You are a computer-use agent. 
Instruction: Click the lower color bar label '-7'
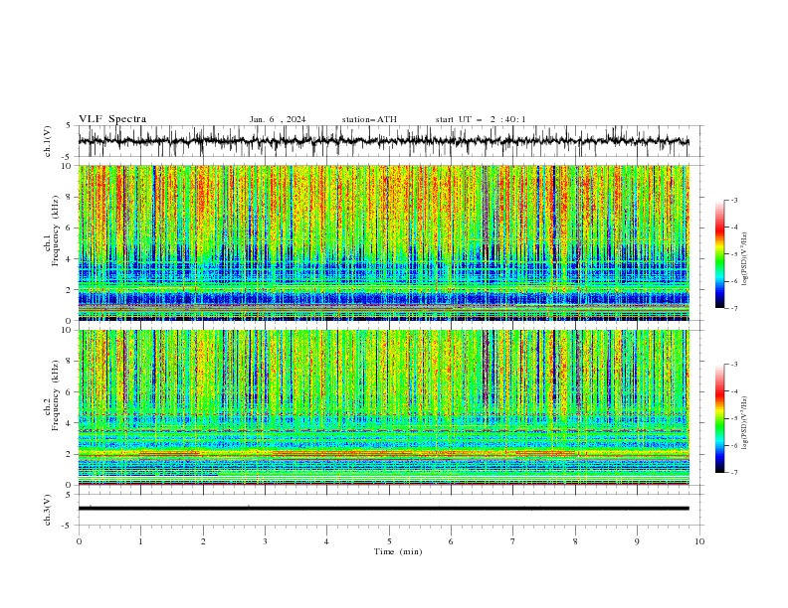coord(734,472)
